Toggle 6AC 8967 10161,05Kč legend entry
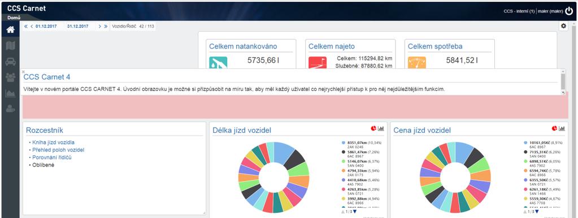Screen dimensions: 578x218 [x=544, y=144]
